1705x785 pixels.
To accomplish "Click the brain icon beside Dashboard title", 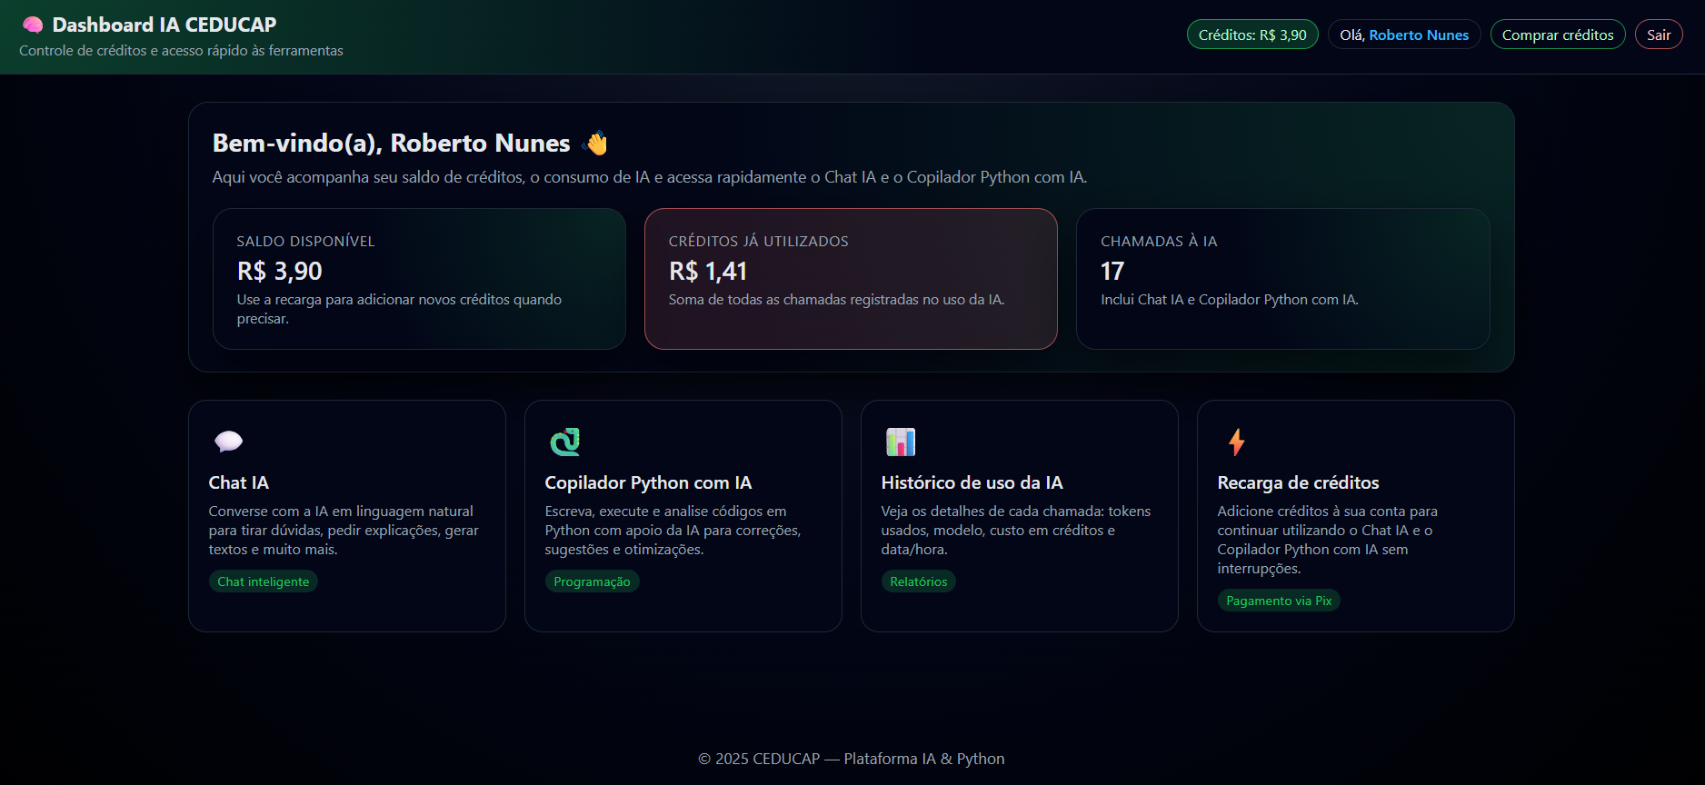I will point(33,25).
